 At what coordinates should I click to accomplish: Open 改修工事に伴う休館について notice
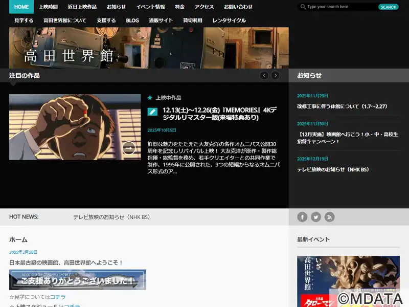(x=342, y=106)
